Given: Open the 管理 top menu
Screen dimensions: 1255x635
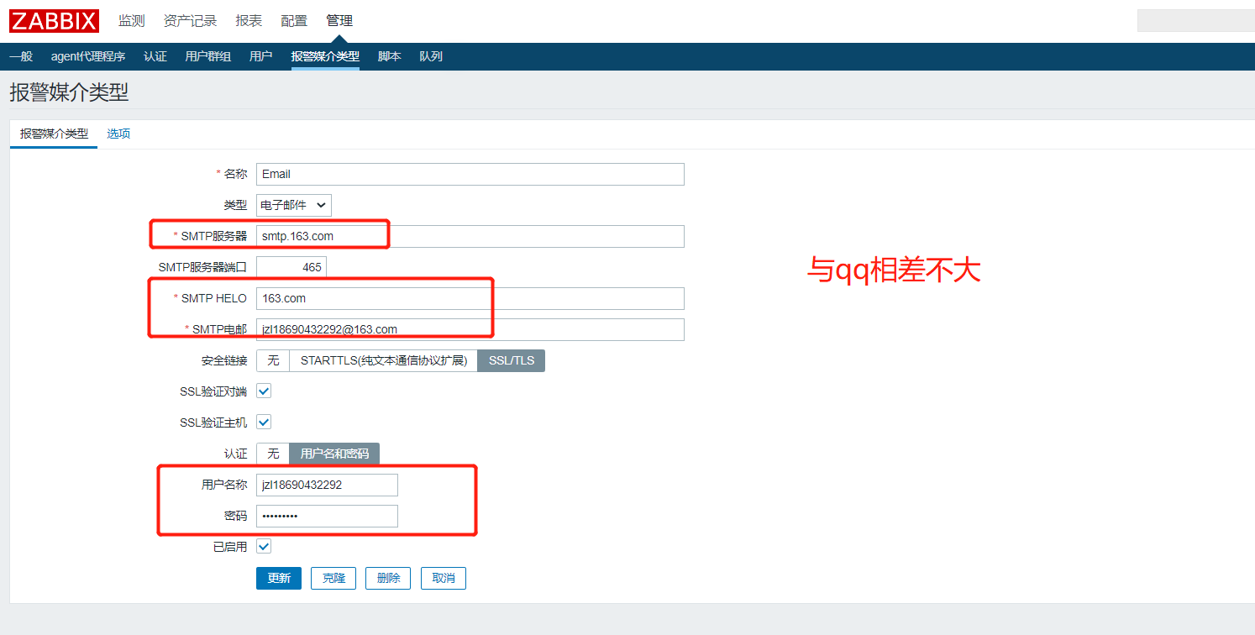Looking at the screenshot, I should pyautogui.click(x=339, y=21).
